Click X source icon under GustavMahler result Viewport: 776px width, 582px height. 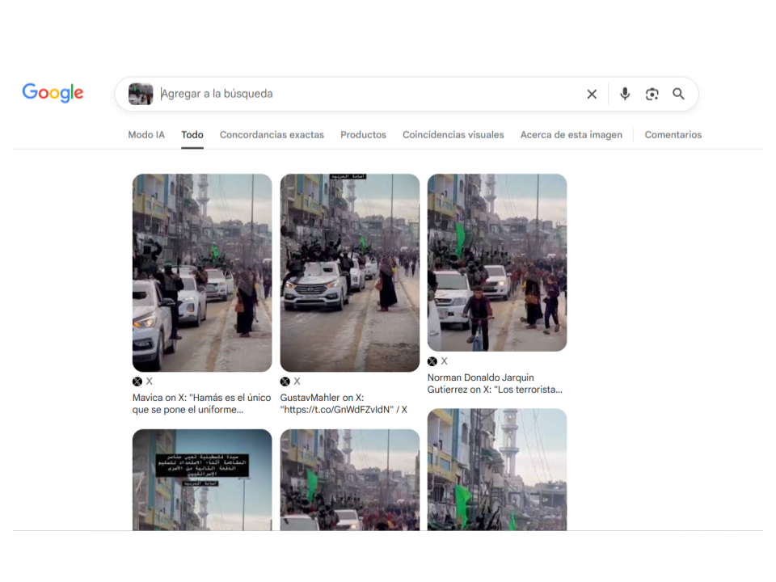tap(285, 382)
